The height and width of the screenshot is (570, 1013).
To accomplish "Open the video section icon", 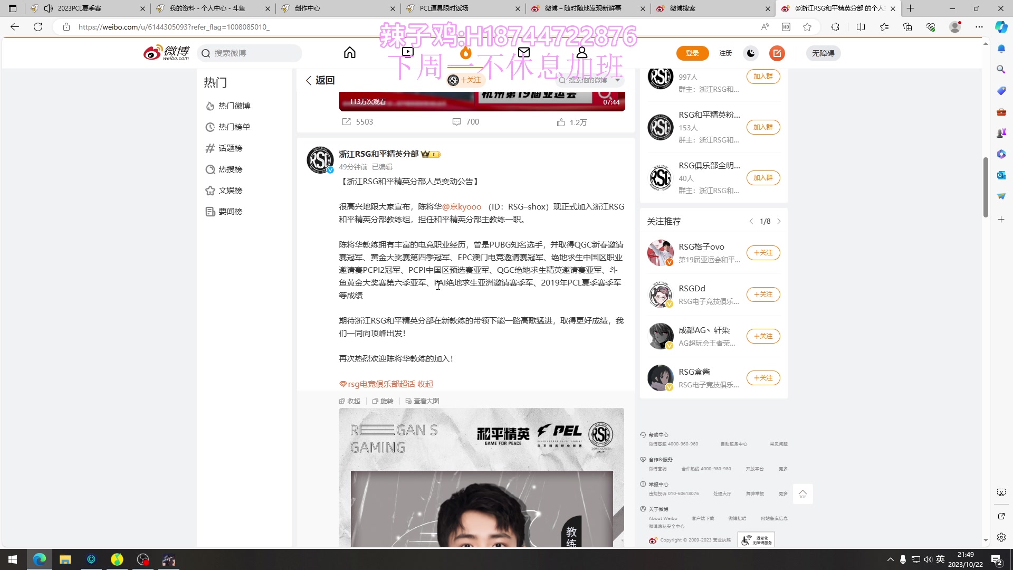I will pos(407,53).
